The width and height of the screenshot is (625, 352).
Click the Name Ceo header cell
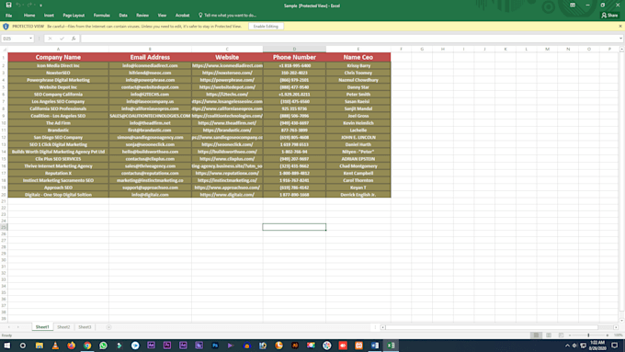[x=358, y=57]
